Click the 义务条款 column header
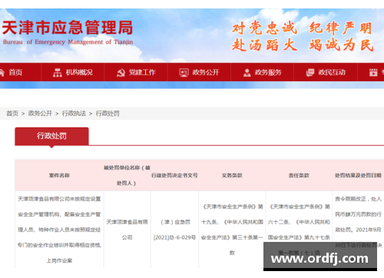Image resolution: width=384 pixels, height=278 pixels. pos(232,175)
